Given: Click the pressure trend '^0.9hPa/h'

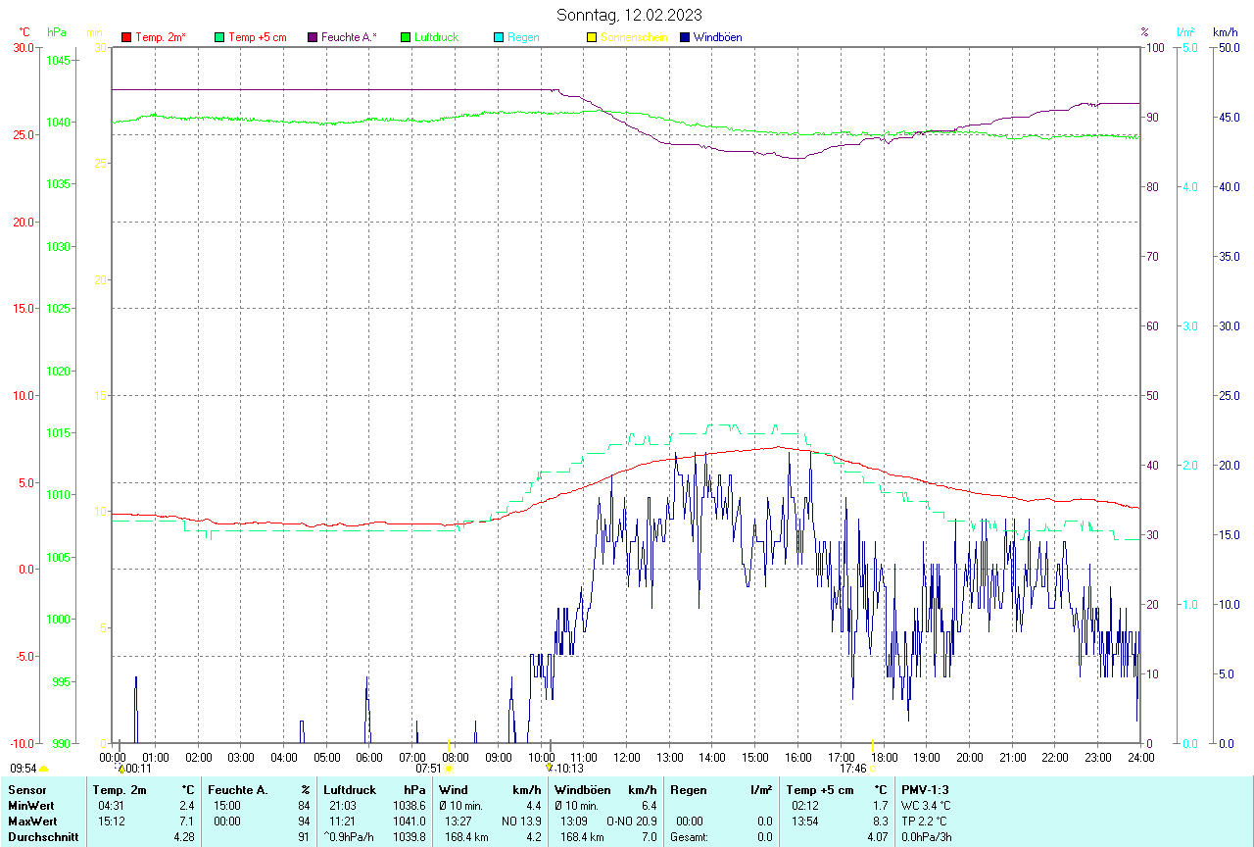Looking at the screenshot, I should 349,837.
